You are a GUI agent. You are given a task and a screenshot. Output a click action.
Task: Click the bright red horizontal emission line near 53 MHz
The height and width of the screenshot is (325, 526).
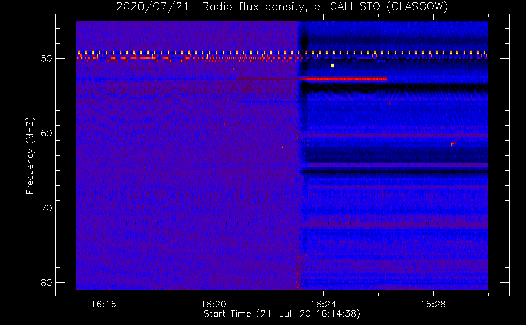(x=343, y=79)
